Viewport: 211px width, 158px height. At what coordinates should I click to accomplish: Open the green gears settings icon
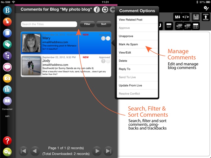click(x=7, y=152)
